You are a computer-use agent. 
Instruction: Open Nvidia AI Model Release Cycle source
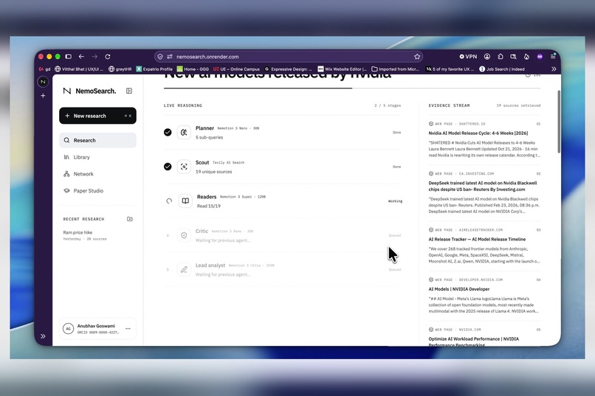point(478,133)
